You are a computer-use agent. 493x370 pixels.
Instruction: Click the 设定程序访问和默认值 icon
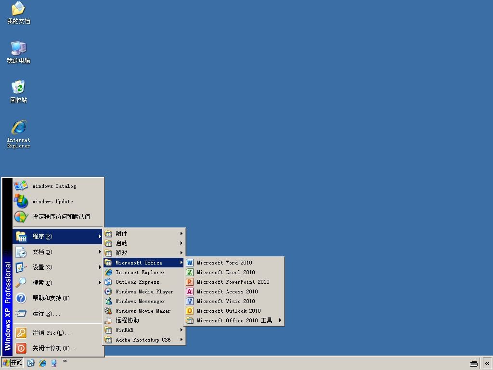(21, 216)
